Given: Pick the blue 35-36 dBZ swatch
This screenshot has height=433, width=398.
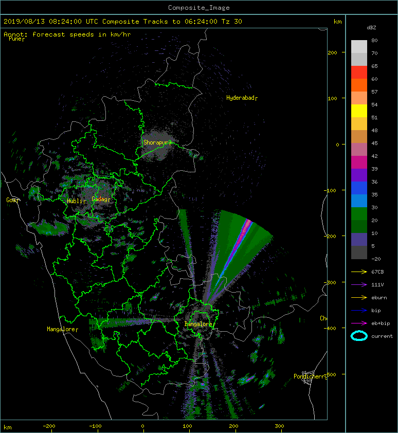Looking at the screenshot, I should pos(359,188).
